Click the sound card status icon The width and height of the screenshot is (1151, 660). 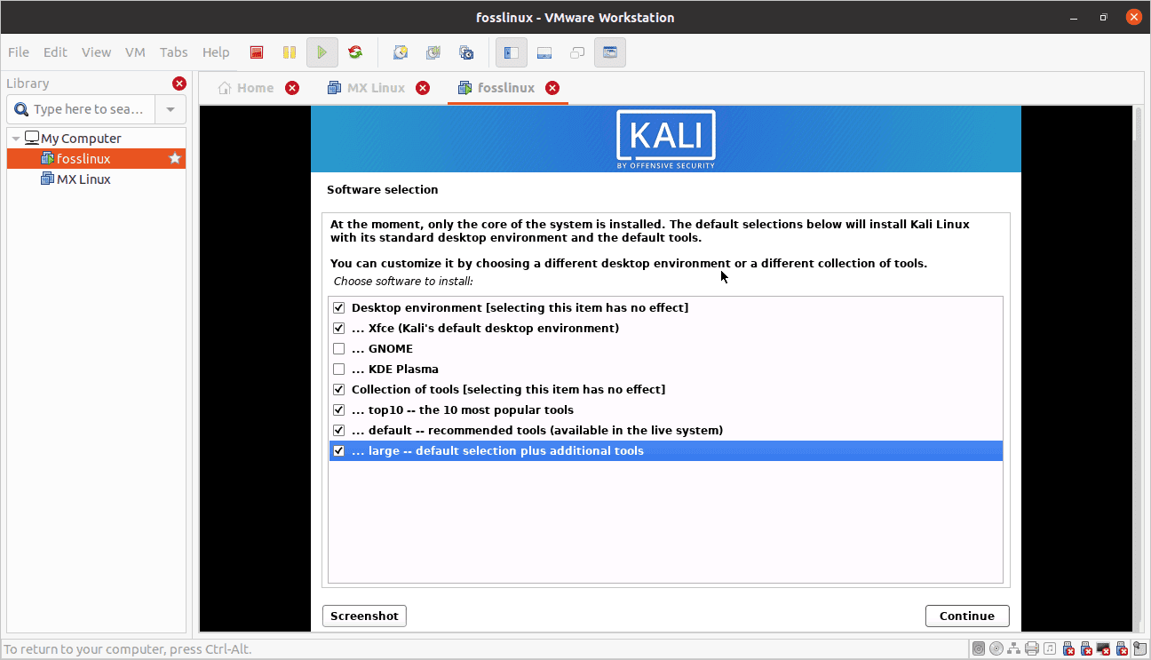pyautogui.click(x=1050, y=649)
